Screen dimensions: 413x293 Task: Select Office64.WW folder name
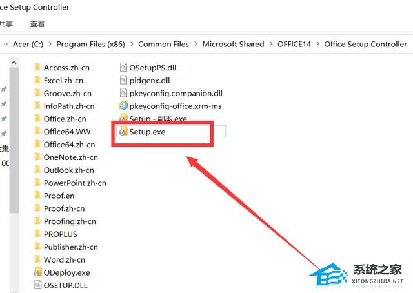point(67,132)
